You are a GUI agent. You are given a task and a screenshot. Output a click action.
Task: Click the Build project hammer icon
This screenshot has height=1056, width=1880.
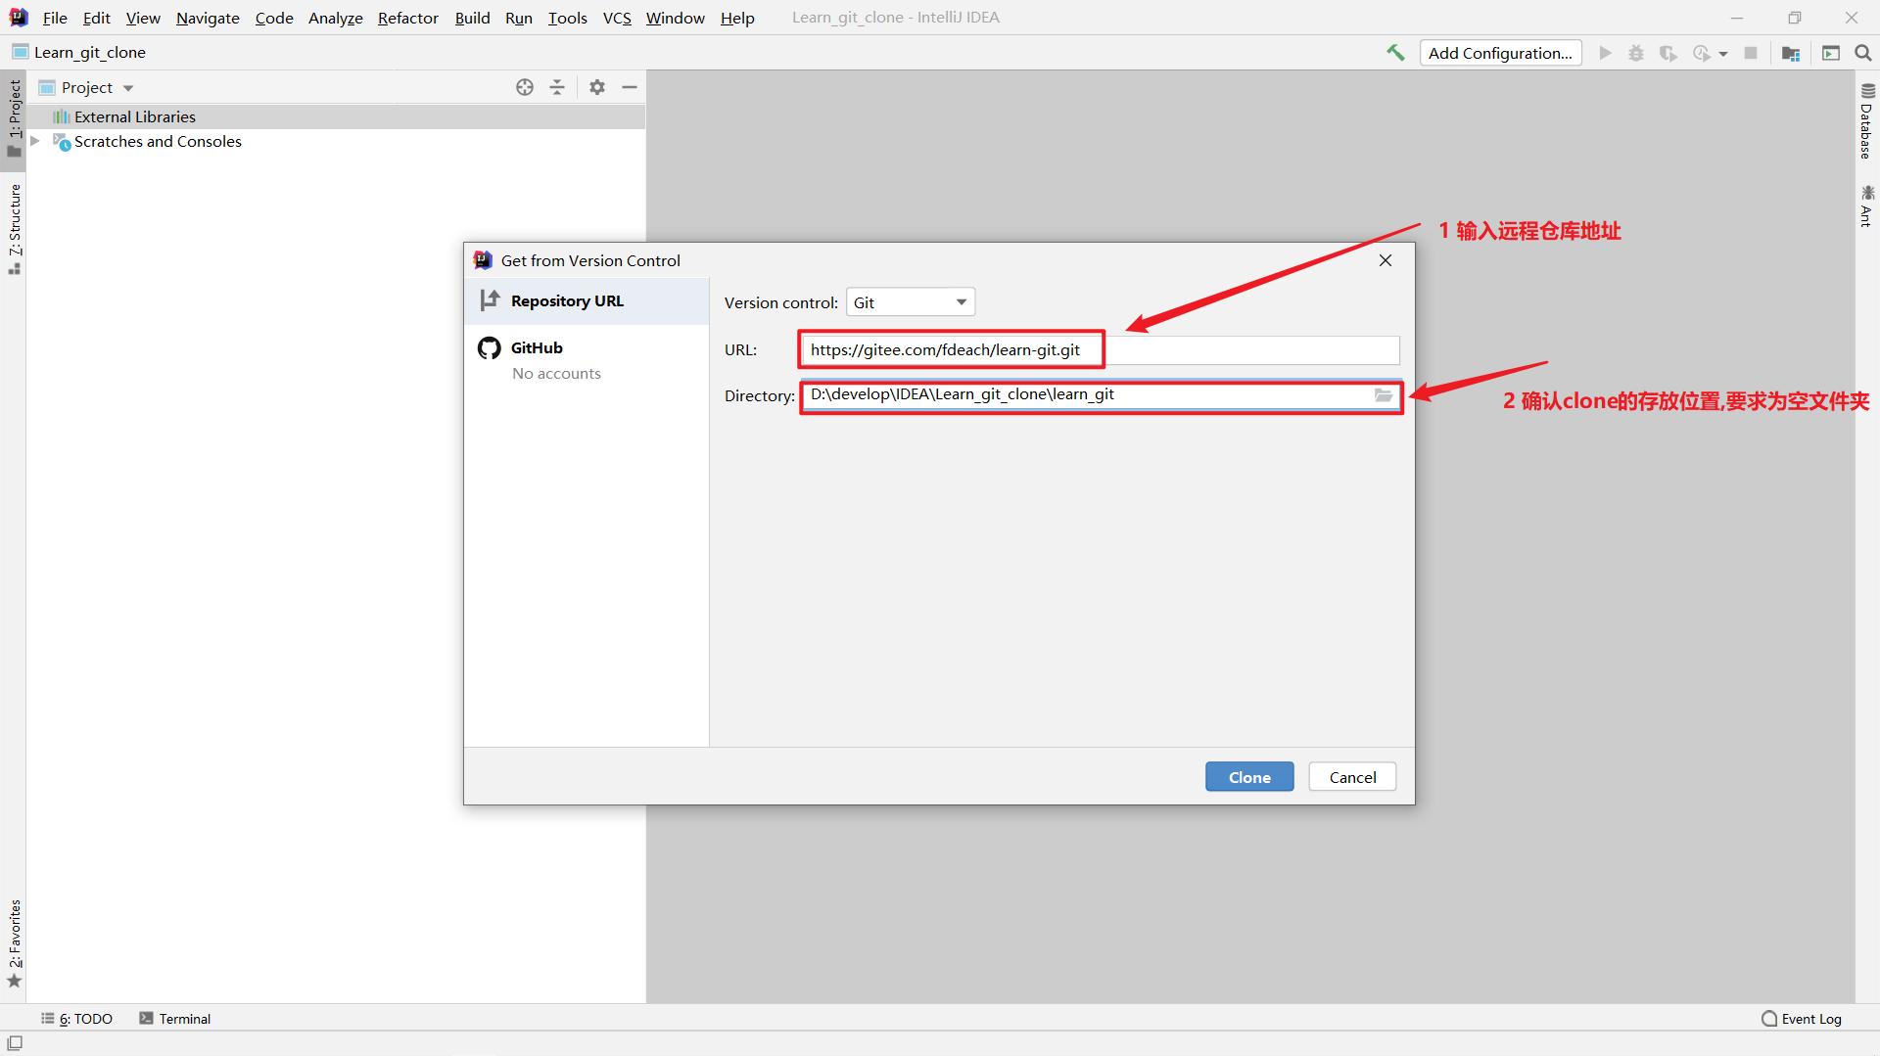tap(1395, 53)
